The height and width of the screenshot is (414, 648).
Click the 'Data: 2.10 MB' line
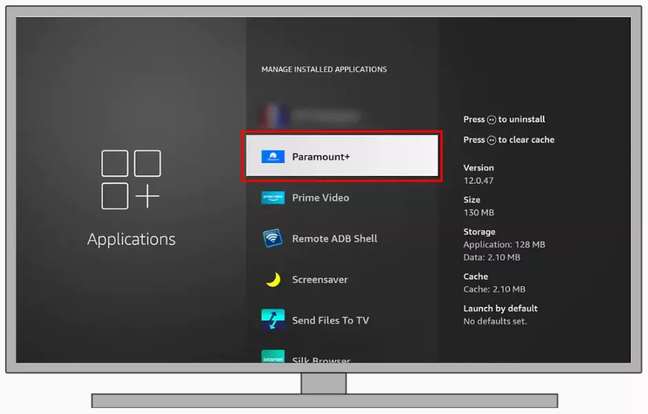pyautogui.click(x=492, y=257)
